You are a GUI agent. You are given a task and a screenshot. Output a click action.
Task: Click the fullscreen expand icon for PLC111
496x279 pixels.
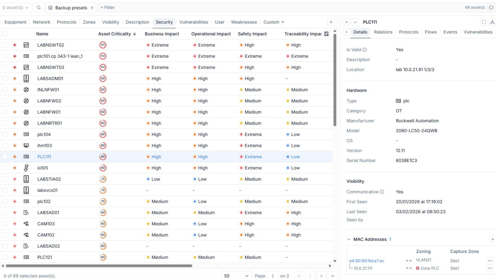(x=483, y=22)
